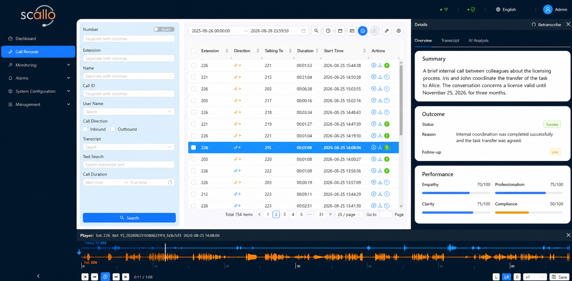Click the Text Search input field
Viewport: 572px width, 281px height.
[x=129, y=165]
